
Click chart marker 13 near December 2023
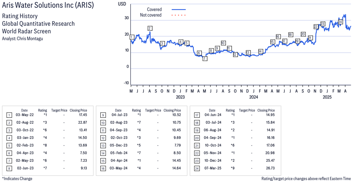click(x=248, y=53)
